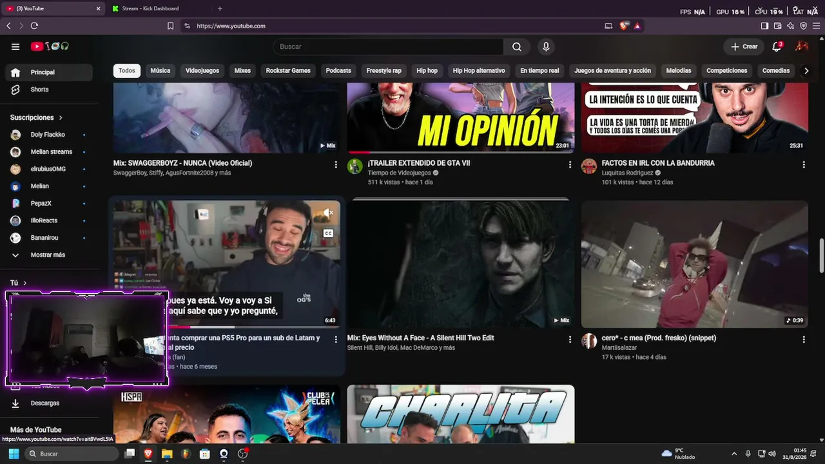Open the YouTube account avatar menu
Viewport: 825px width, 464px height.
(x=802, y=46)
